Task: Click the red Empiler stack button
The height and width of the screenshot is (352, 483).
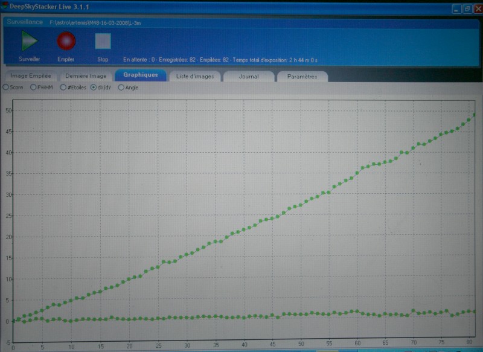Action: [x=66, y=41]
